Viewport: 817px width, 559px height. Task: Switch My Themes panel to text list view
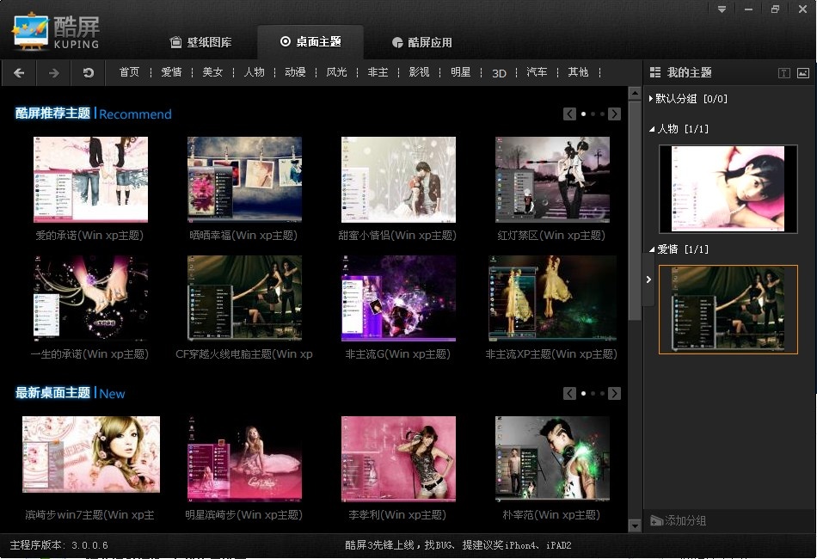[x=783, y=73]
